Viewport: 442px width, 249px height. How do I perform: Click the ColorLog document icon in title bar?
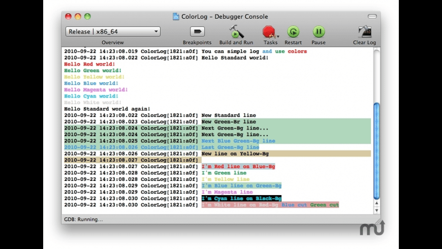pyautogui.click(x=176, y=17)
